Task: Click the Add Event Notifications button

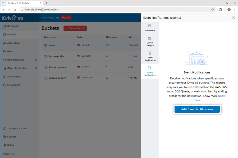Action: tap(197, 109)
